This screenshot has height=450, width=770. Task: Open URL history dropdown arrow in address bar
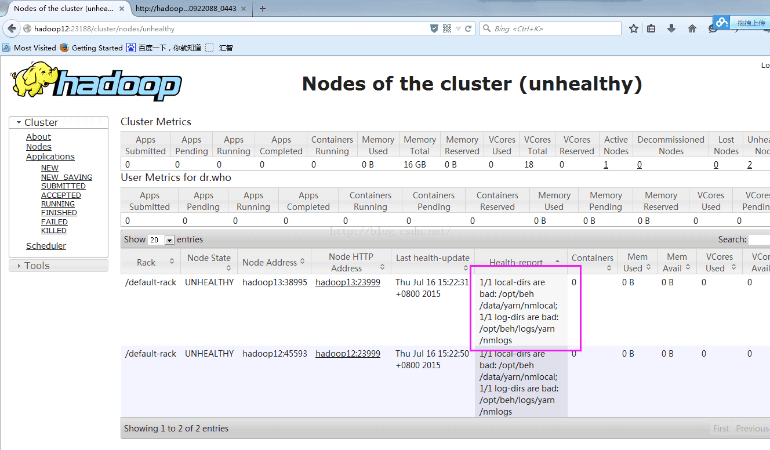point(458,28)
